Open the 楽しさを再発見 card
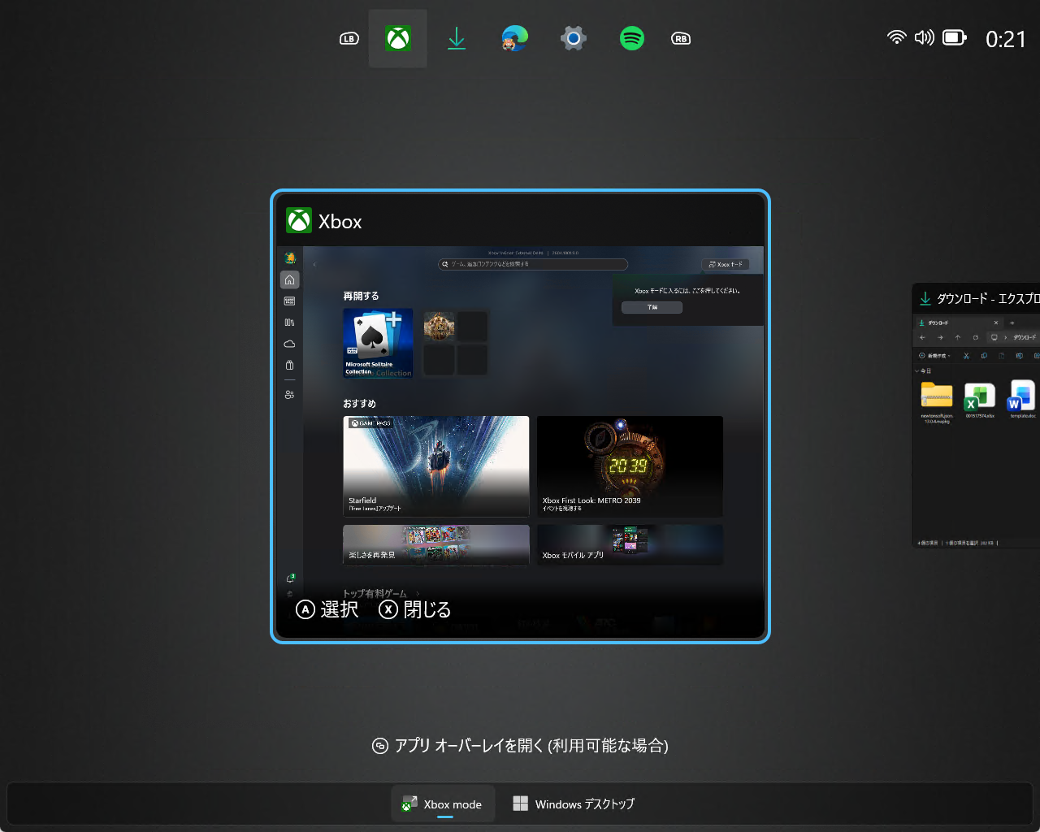1040x832 pixels. 436,544
